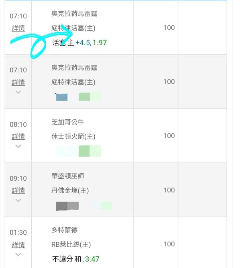Click team name 華盛頓巫師
This screenshot has width=240, height=268.
(x=67, y=176)
